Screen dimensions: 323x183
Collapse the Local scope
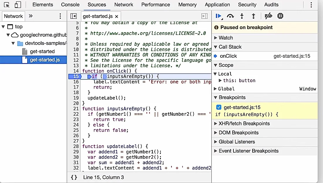pos(215,74)
